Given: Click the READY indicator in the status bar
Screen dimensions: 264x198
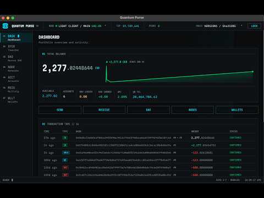Looking at the screenshot, I should pos(8,180).
